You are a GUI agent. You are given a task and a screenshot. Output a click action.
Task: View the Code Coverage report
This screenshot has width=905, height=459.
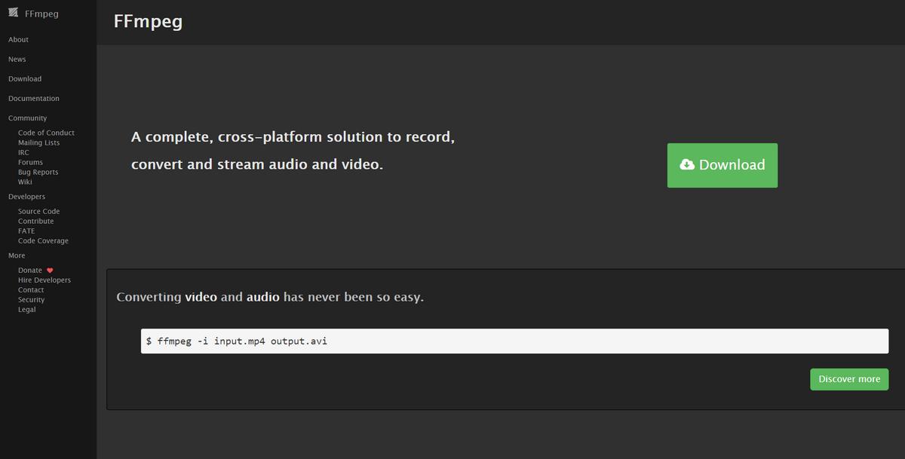[42, 240]
